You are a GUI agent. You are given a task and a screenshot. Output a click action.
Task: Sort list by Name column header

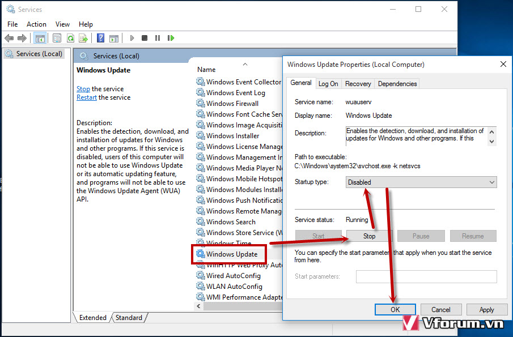click(206, 69)
